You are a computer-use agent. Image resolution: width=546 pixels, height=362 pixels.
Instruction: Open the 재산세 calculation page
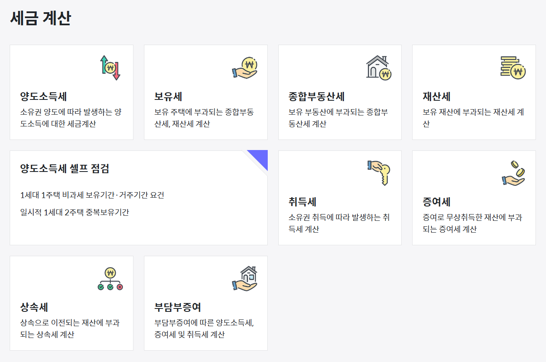[x=437, y=96]
